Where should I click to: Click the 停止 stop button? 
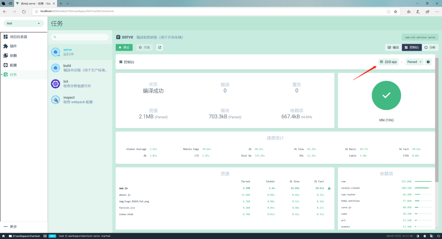124,47
